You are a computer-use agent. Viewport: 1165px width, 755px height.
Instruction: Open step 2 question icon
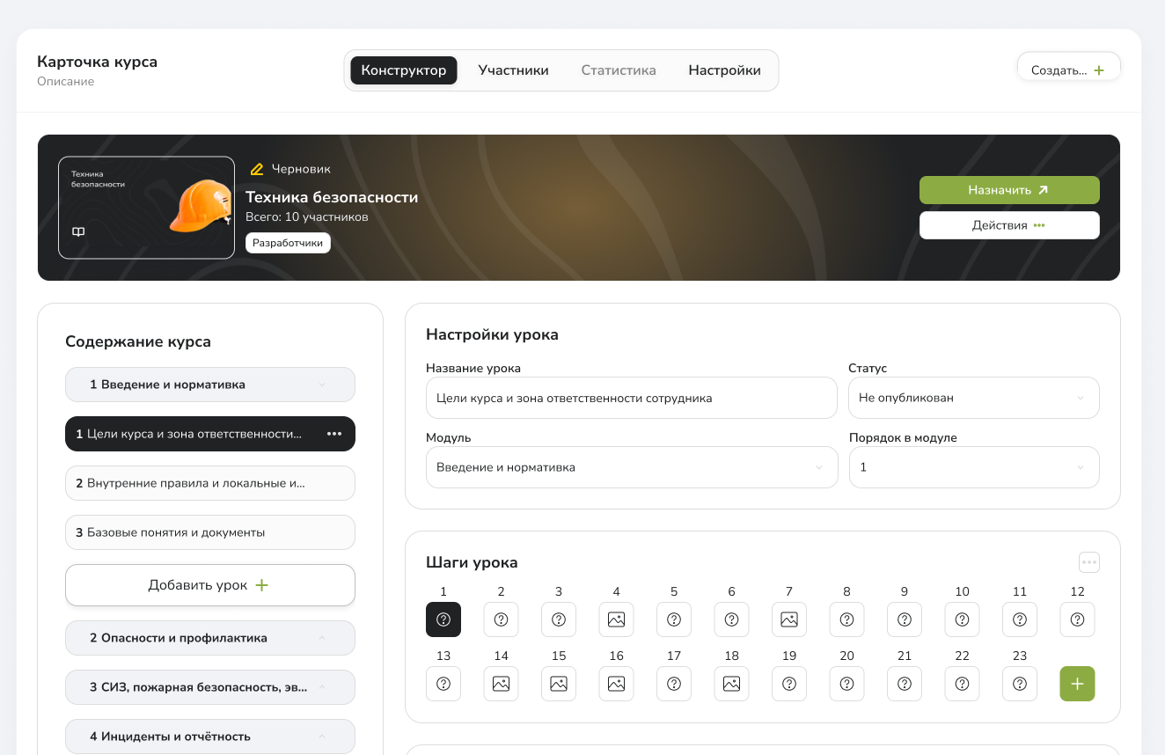click(x=501, y=619)
